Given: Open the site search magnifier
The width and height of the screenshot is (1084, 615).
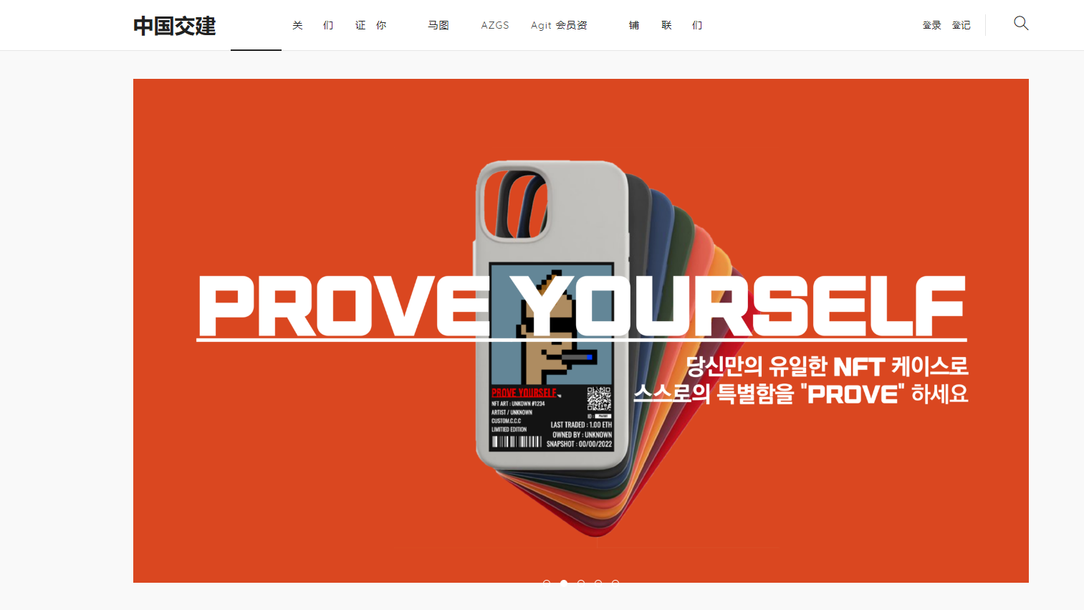Looking at the screenshot, I should coord(1020,24).
